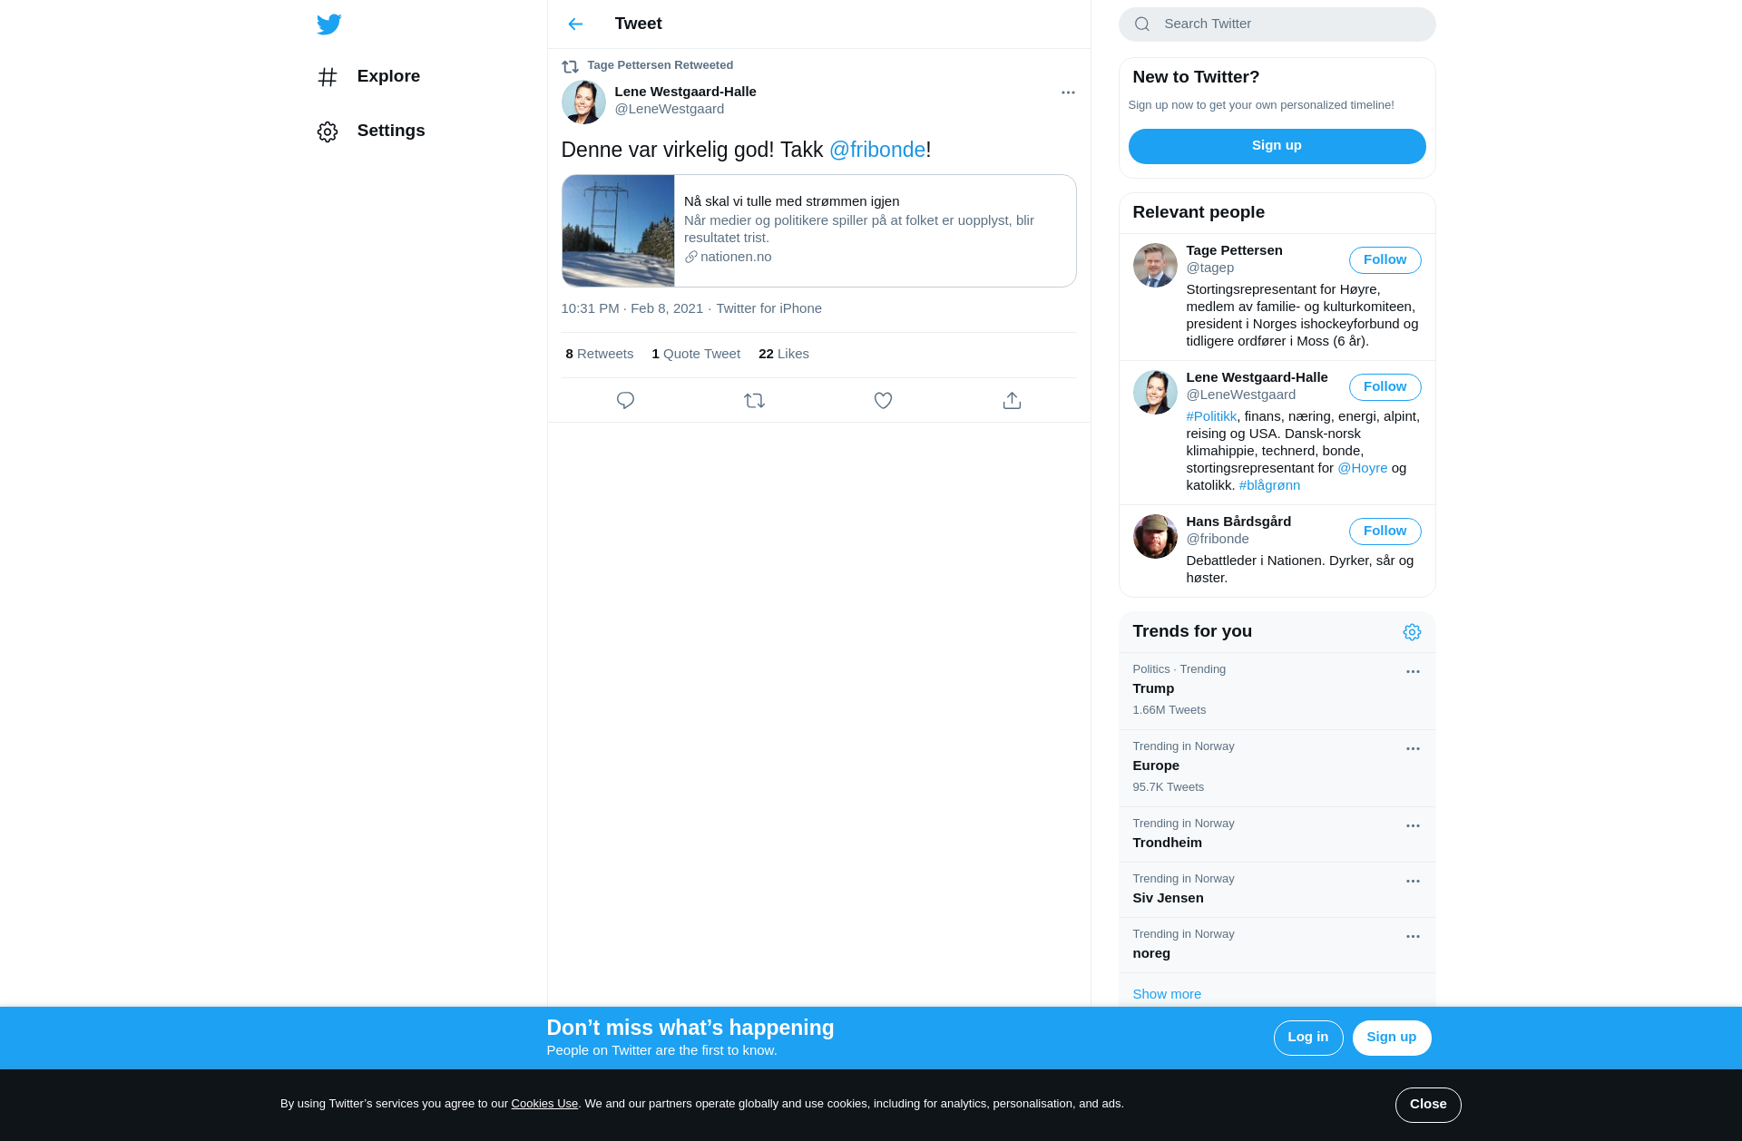Close the cookies notice banner

[x=1428, y=1105]
